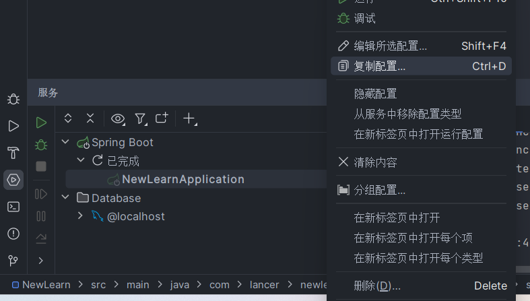The height and width of the screenshot is (301, 530).
Task: Click the 服务 panel title
Action: (48, 92)
